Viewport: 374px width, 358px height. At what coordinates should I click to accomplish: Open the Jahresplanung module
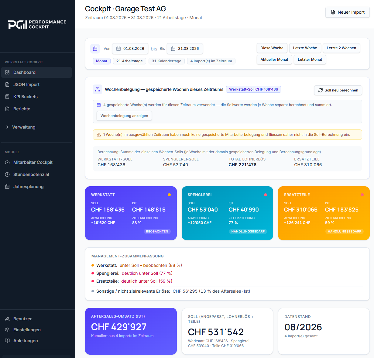36,187
